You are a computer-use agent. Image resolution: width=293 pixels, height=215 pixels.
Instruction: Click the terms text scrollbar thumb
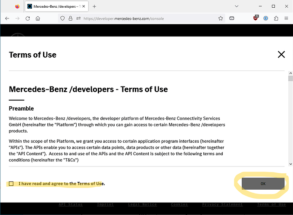coord(290,78)
